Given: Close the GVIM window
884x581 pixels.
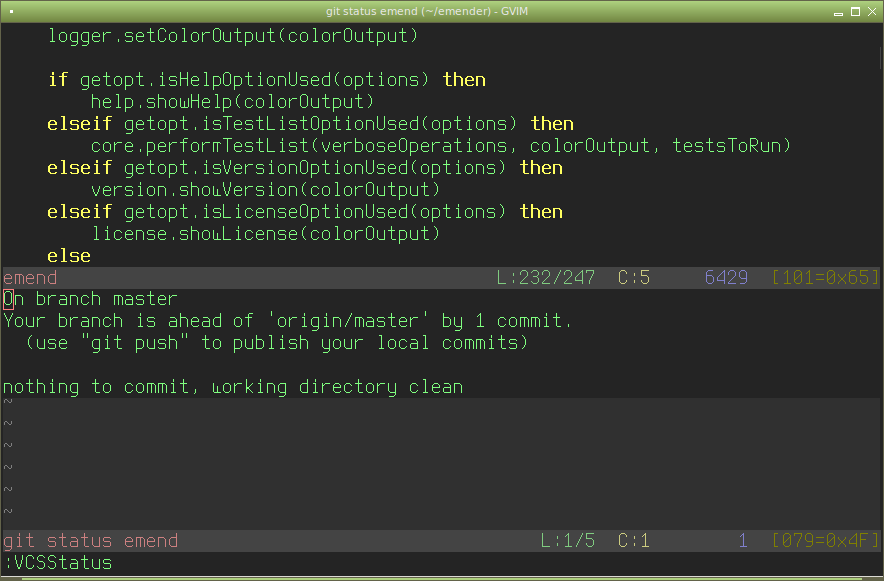Looking at the screenshot, I should click(x=873, y=12).
